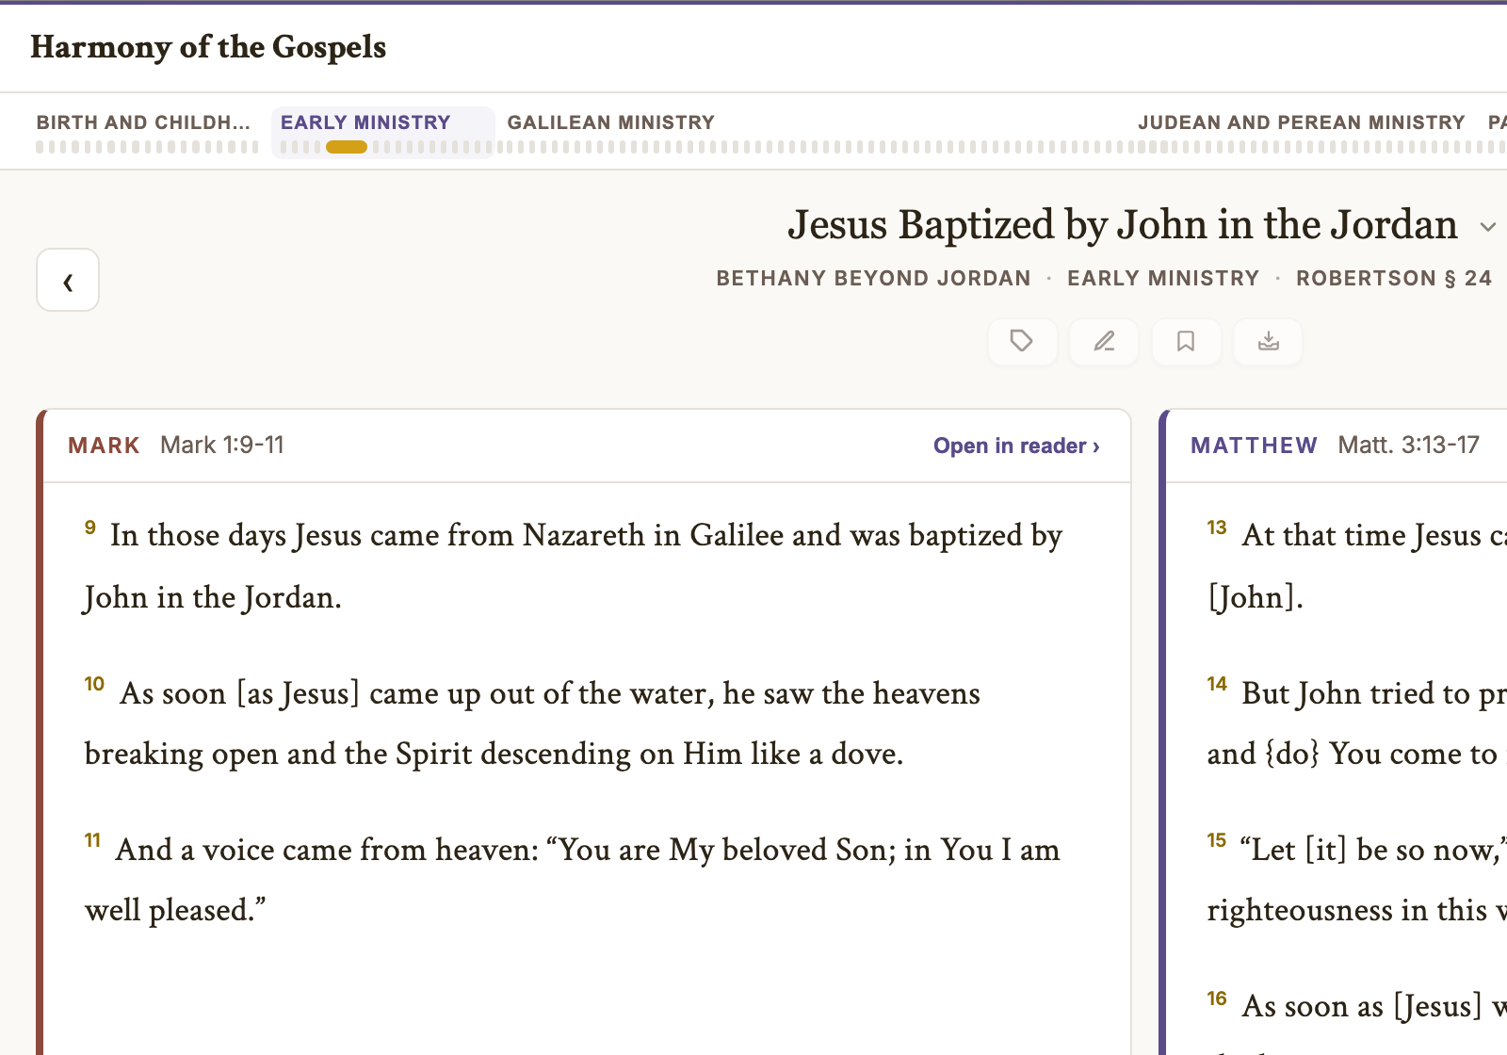The height and width of the screenshot is (1055, 1507).
Task: Open the pencil note editor icon
Action: (1104, 341)
